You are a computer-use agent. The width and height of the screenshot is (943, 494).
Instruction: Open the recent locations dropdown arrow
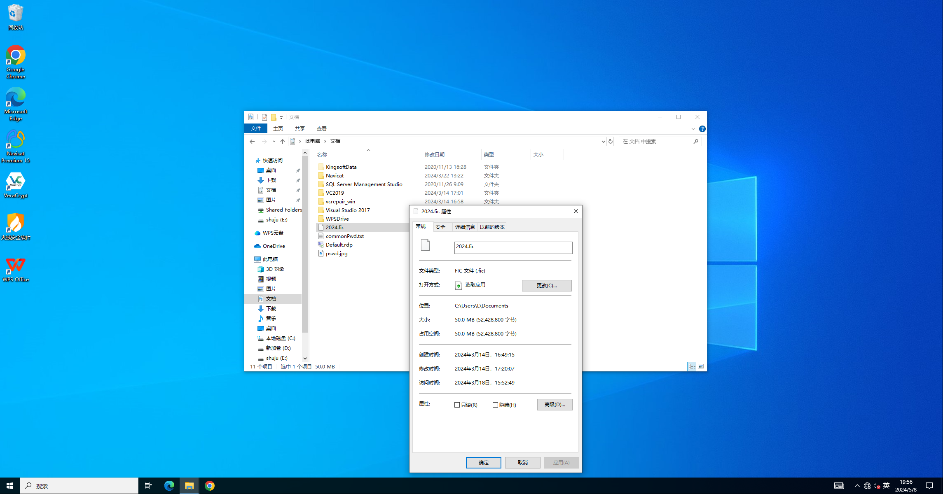(274, 141)
